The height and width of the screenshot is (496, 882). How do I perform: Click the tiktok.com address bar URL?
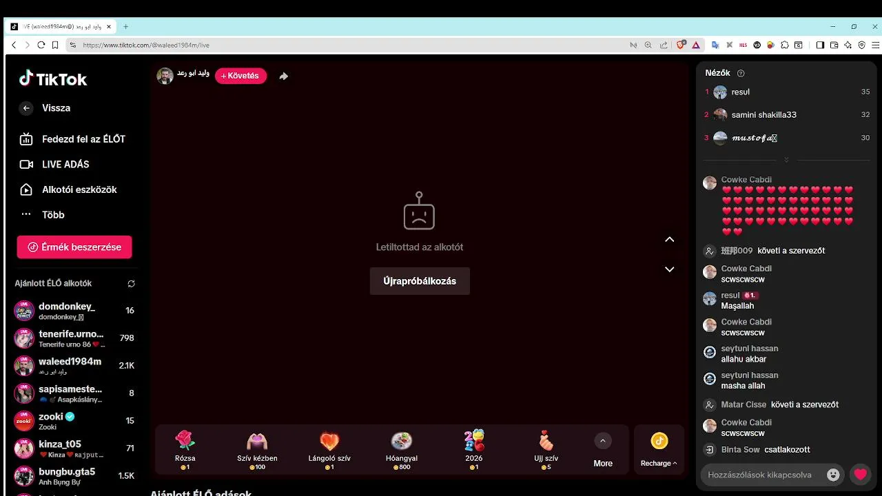(x=146, y=45)
